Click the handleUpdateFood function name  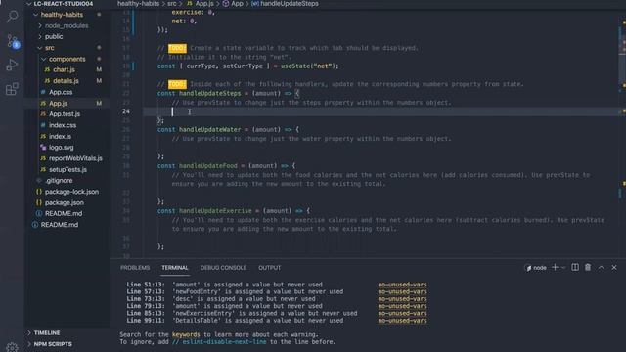pyautogui.click(x=208, y=166)
